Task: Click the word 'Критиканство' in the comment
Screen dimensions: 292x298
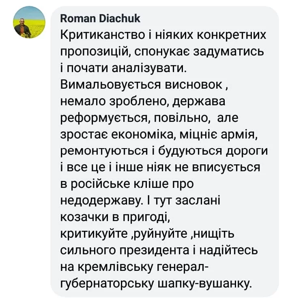Action: [x=103, y=35]
